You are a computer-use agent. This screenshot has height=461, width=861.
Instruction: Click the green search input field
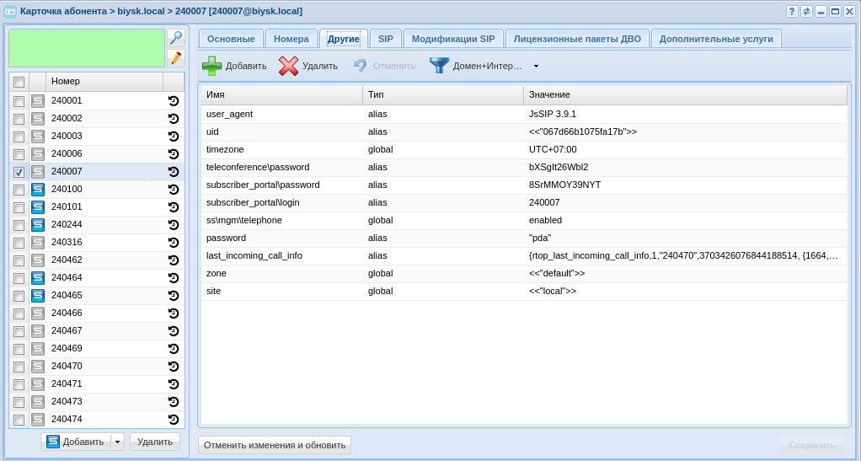coord(87,48)
